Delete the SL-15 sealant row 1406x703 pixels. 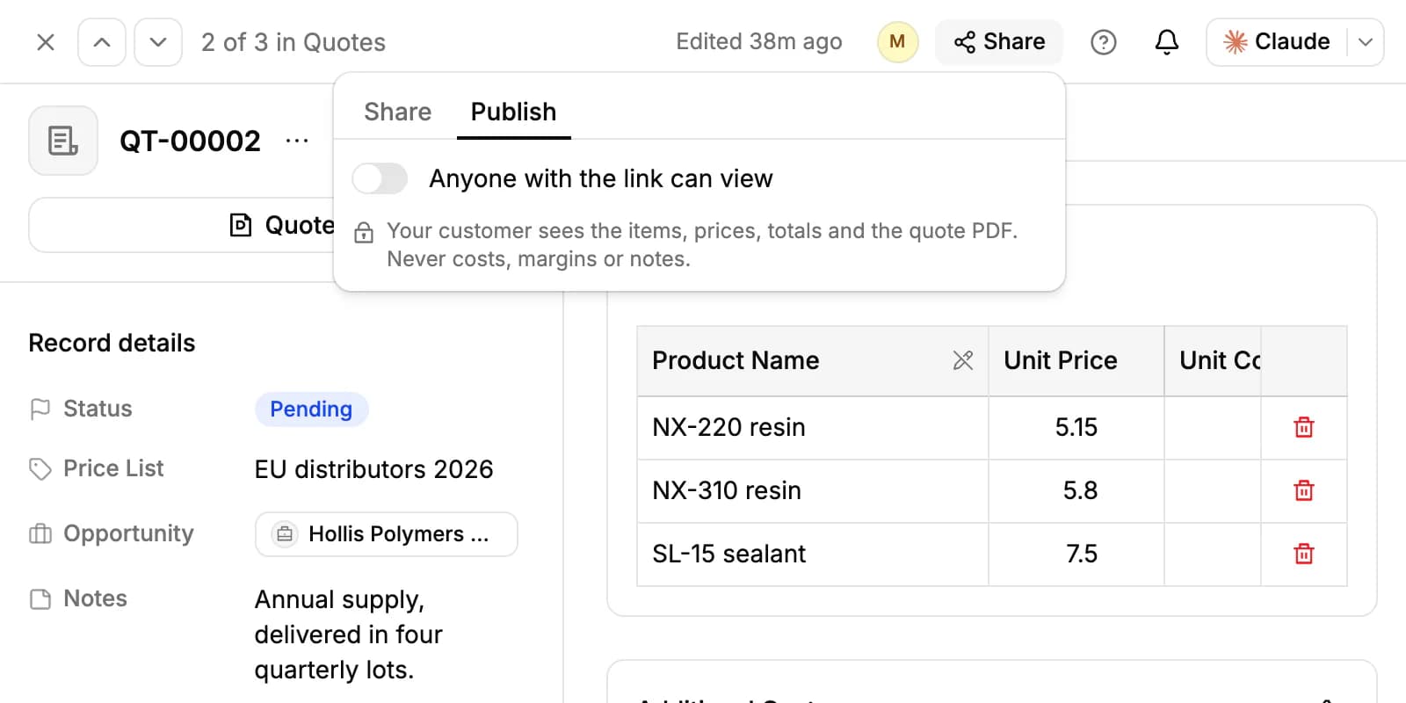coord(1304,554)
